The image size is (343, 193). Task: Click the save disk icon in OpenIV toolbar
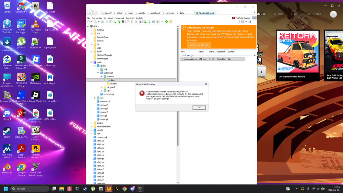coord(123,22)
